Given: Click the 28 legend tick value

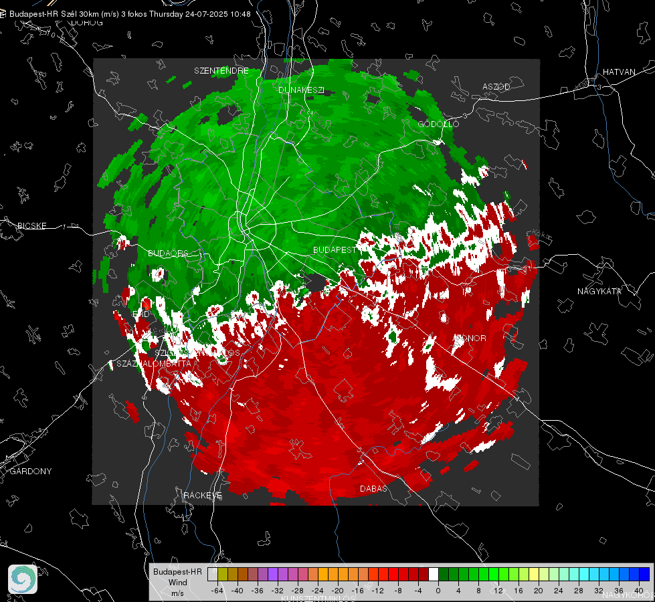Looking at the screenshot, I should [579, 591].
